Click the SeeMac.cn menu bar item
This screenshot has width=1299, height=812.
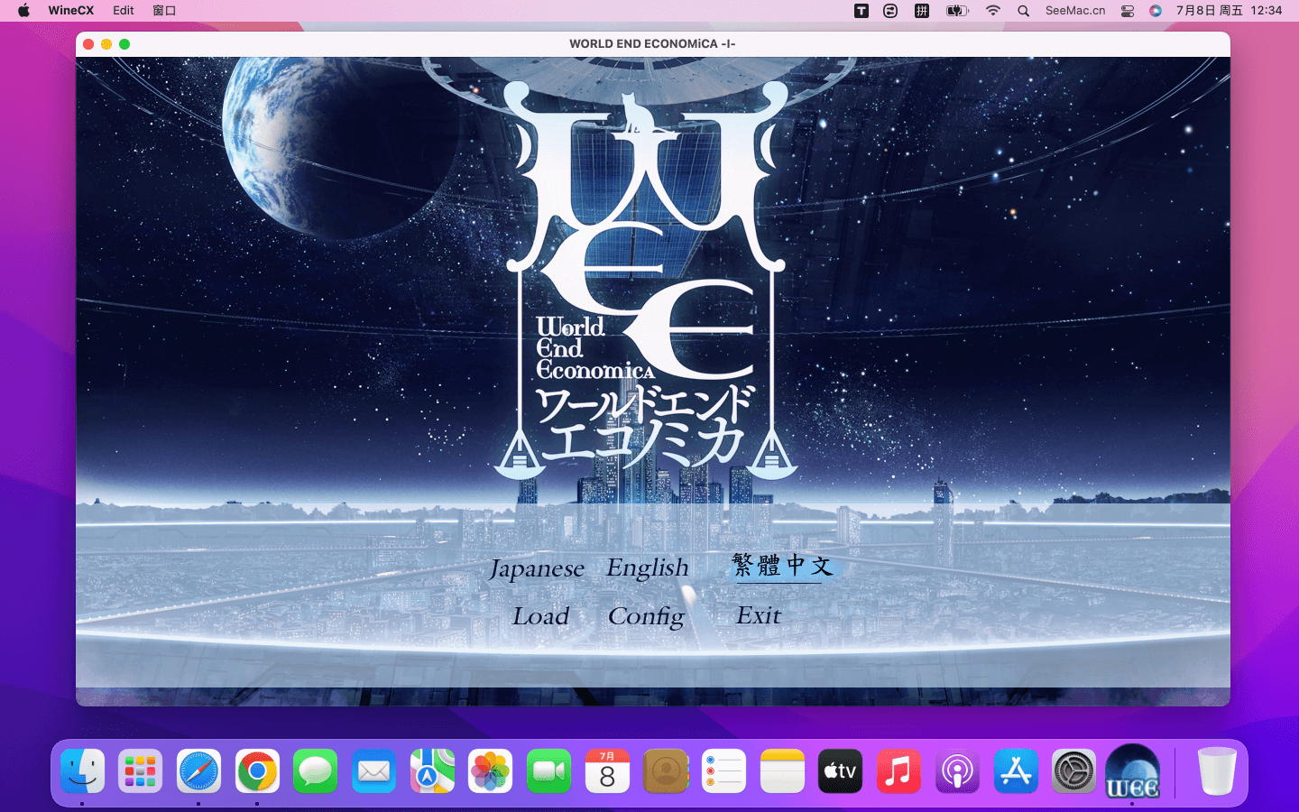(1075, 11)
